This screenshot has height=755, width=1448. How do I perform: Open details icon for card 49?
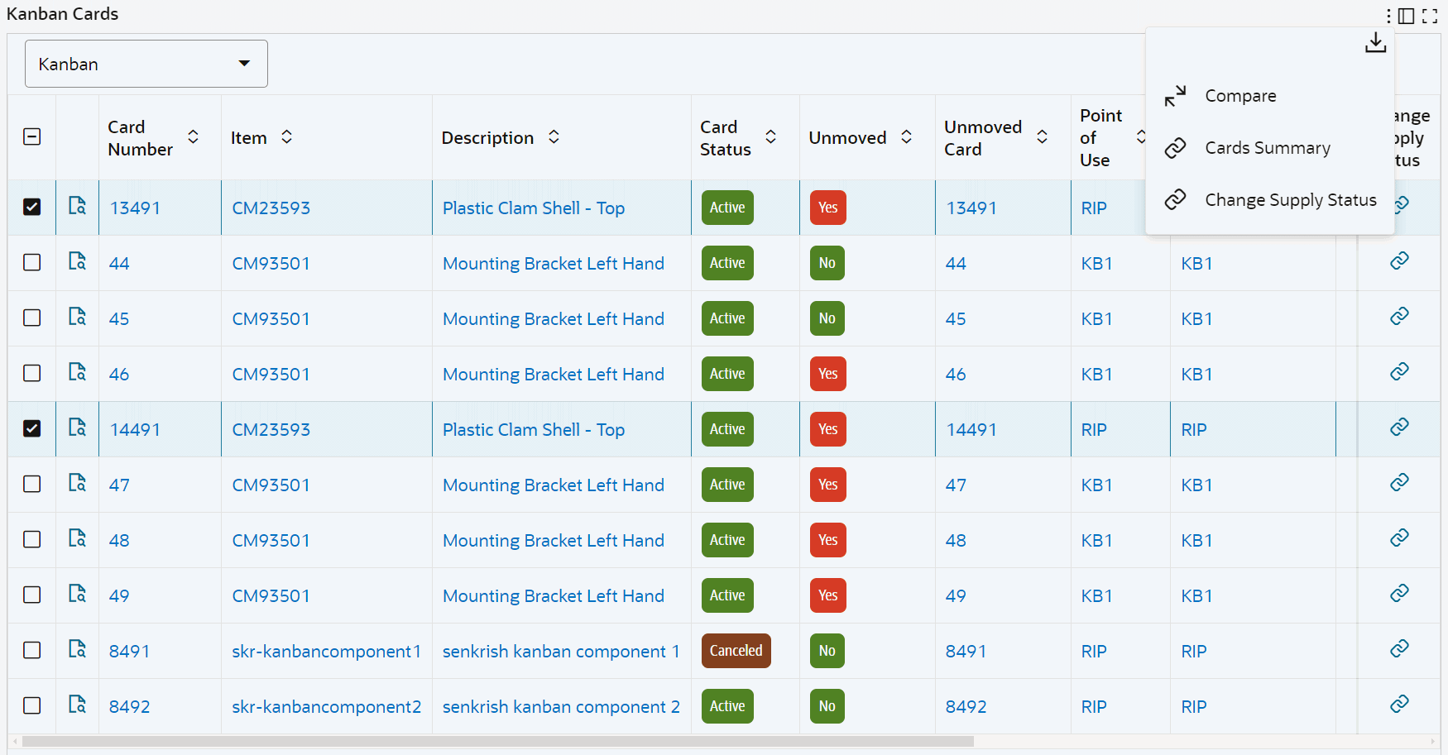(77, 594)
